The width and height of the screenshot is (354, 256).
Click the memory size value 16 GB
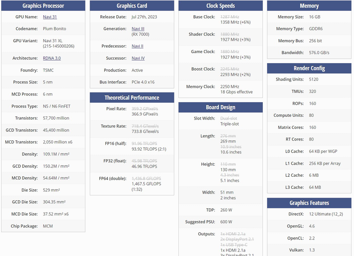click(314, 17)
